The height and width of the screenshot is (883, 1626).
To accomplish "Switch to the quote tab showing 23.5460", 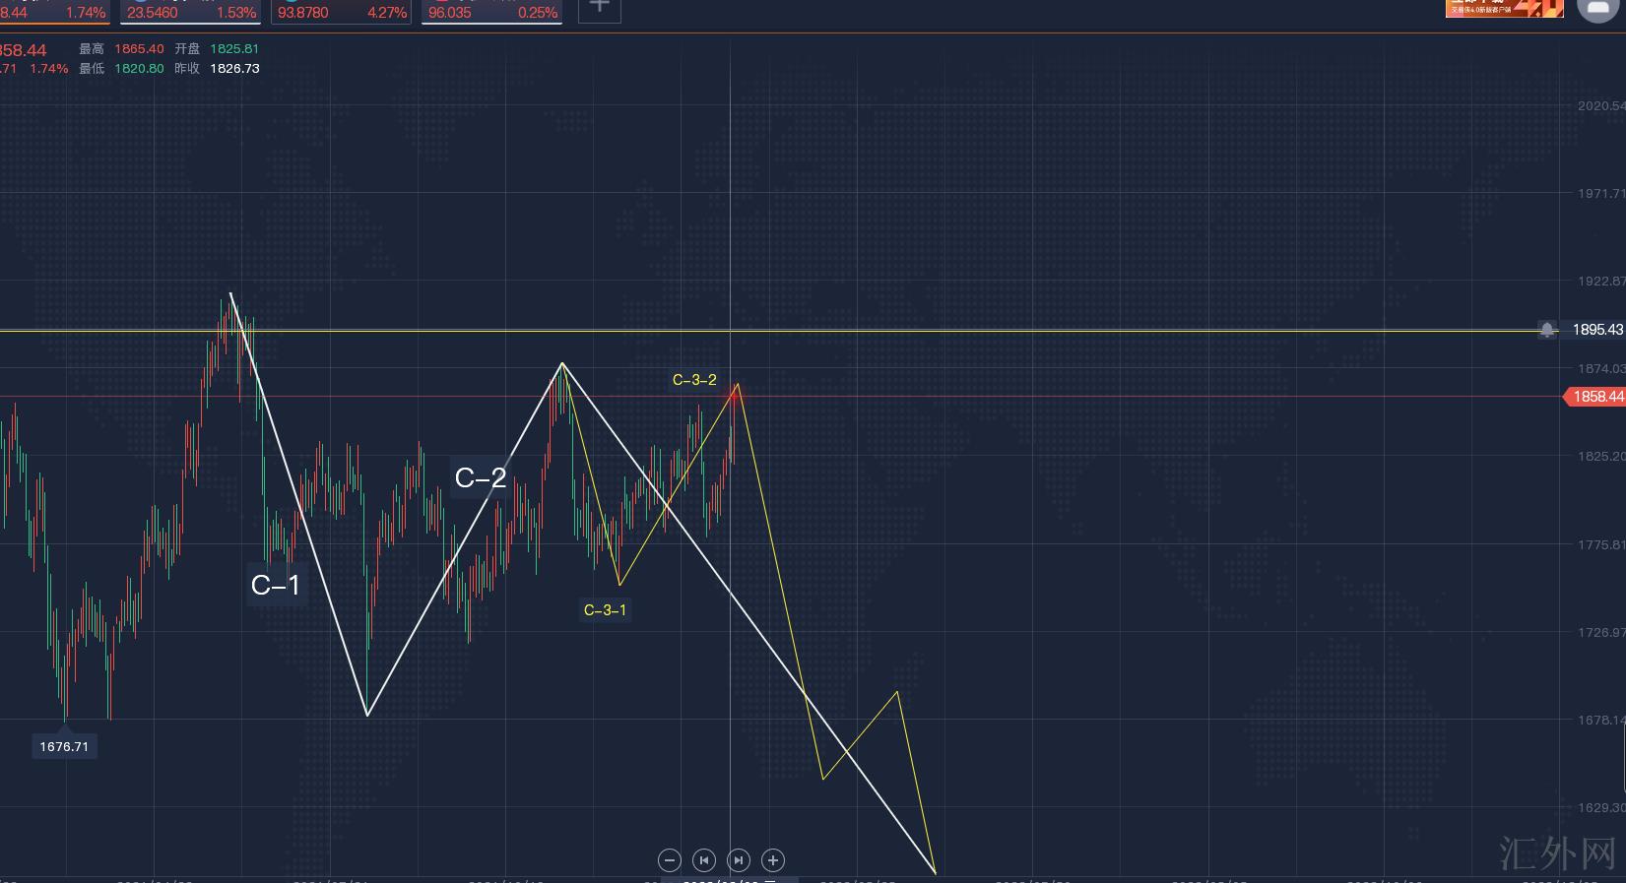I will tap(191, 12).
